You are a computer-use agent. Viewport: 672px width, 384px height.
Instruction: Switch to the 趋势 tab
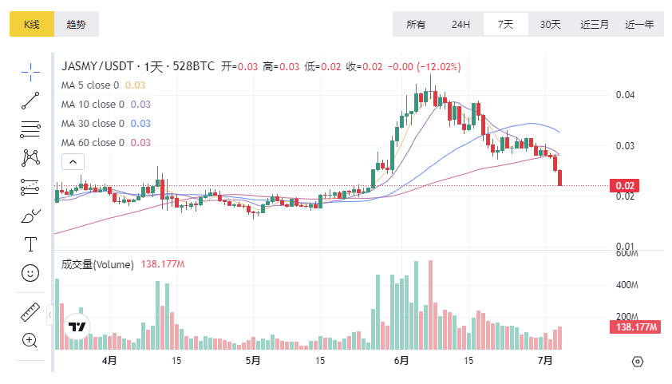pos(77,24)
